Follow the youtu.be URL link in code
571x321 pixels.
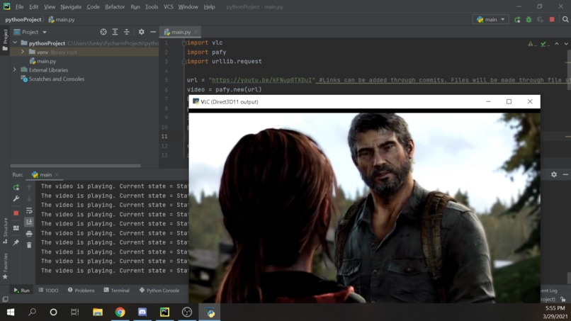(x=261, y=80)
